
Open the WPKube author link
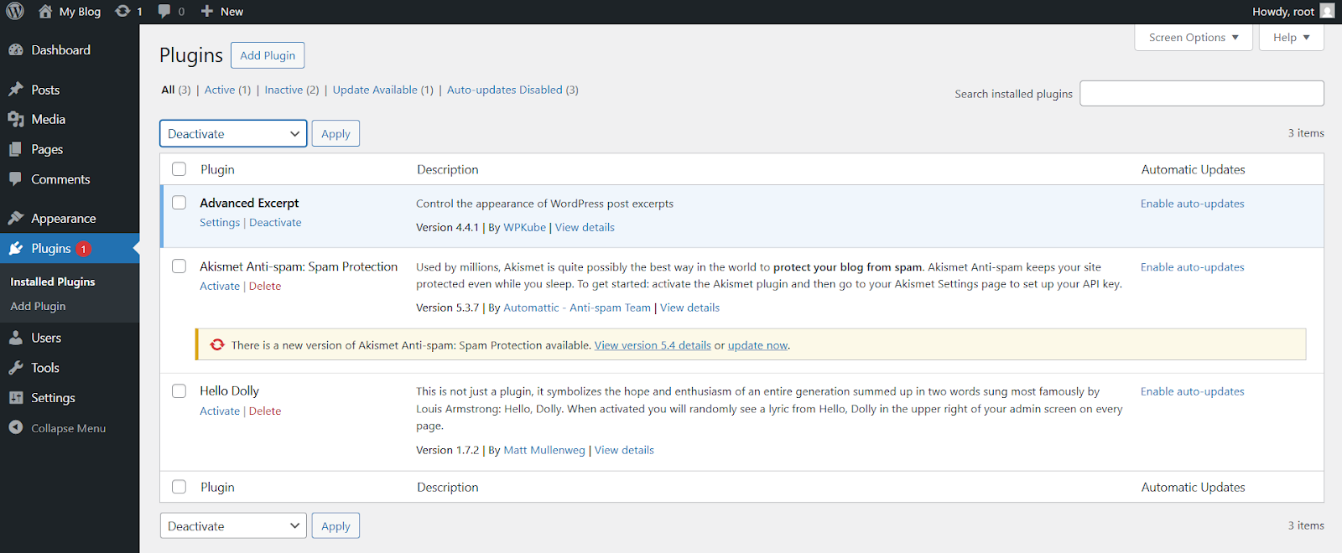point(524,227)
